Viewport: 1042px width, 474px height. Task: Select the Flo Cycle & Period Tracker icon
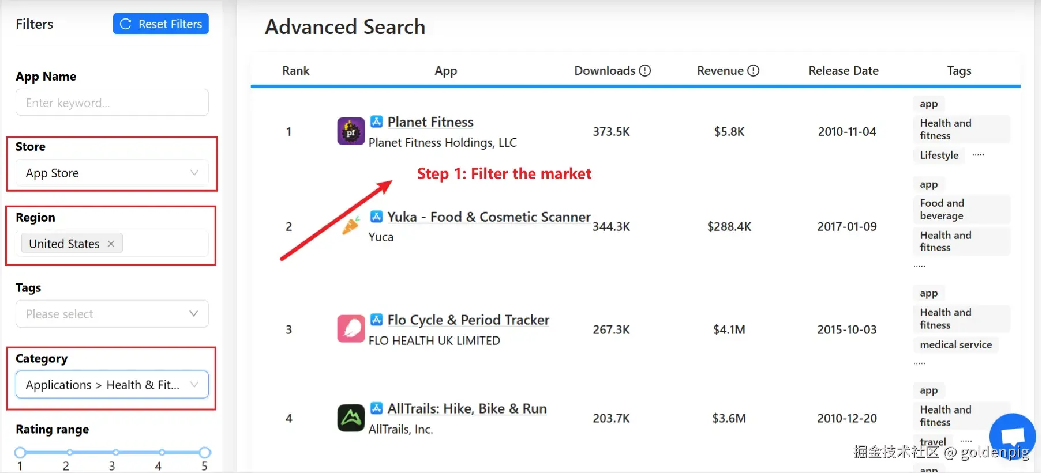(x=350, y=329)
